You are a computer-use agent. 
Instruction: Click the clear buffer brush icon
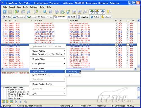coord(36,12)
